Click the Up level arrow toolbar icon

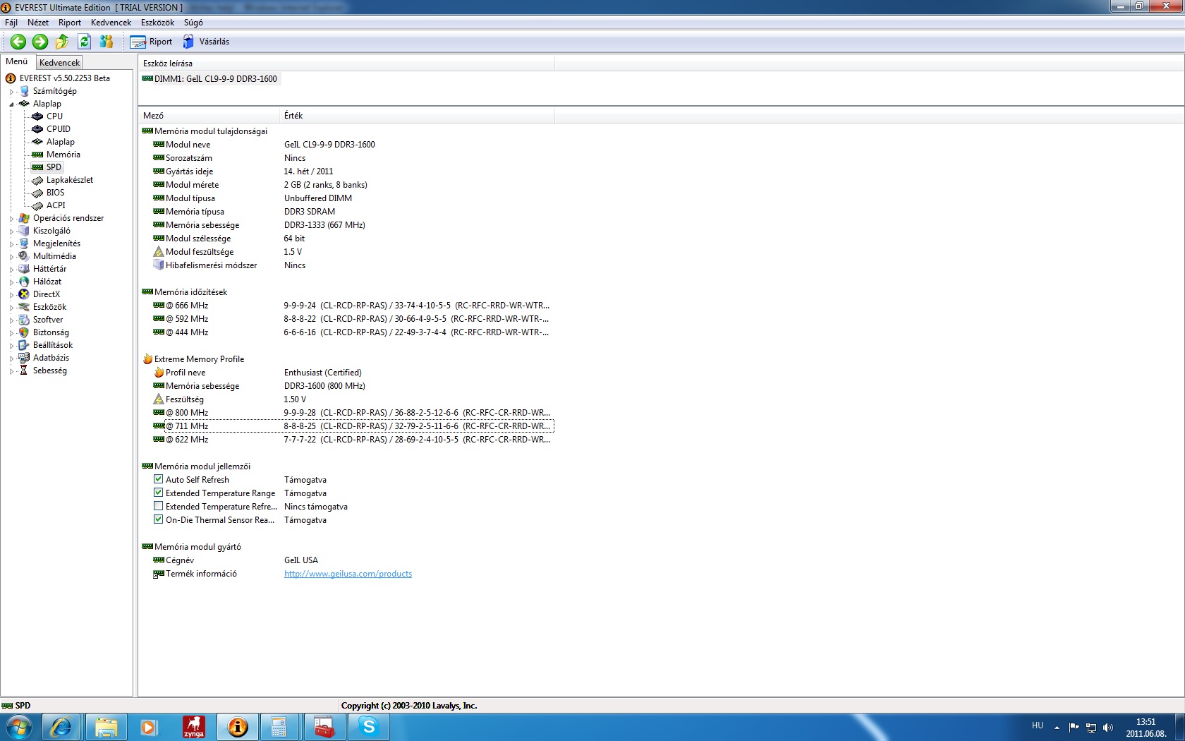[x=62, y=42]
